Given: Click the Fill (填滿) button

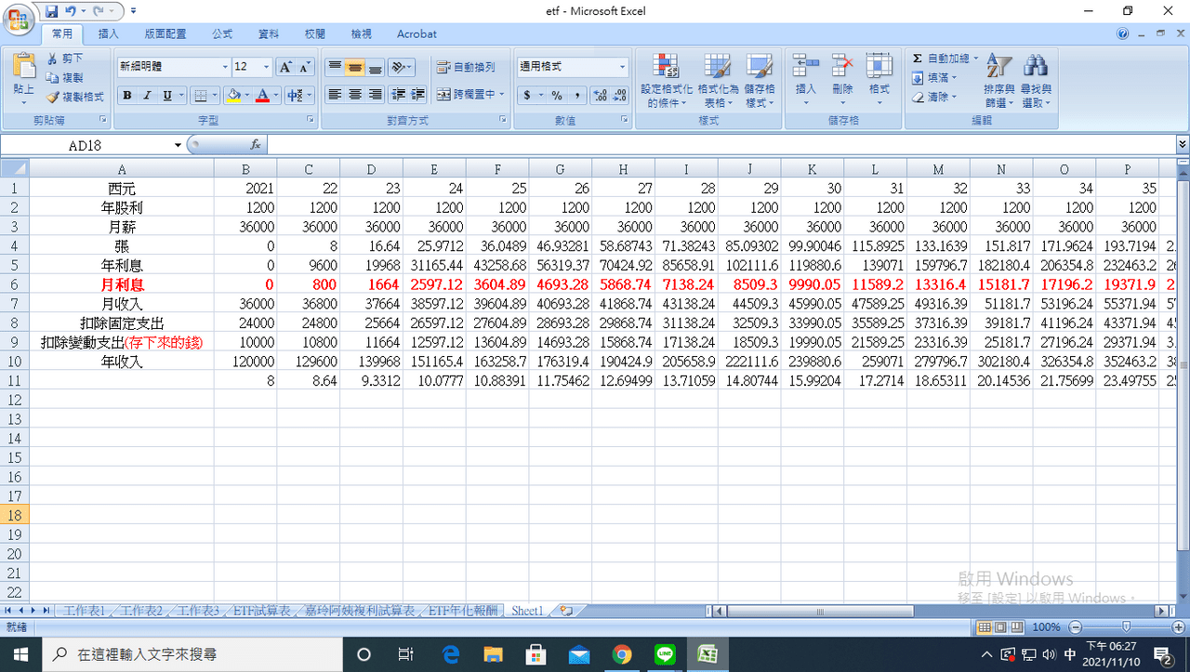Looking at the screenshot, I should coord(933,78).
